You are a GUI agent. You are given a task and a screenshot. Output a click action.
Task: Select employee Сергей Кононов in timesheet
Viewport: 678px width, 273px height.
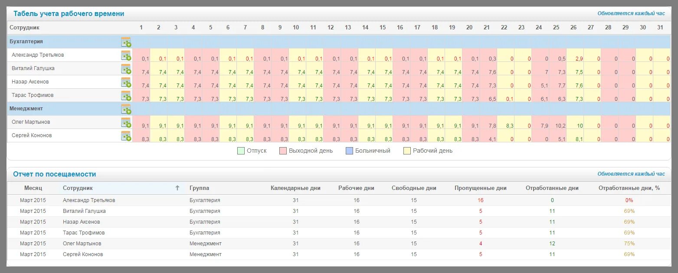coord(32,135)
